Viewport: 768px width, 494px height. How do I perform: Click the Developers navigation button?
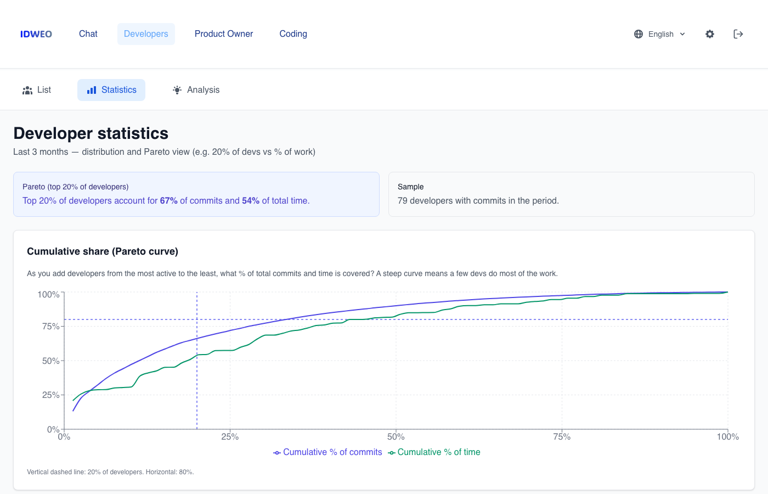point(146,34)
